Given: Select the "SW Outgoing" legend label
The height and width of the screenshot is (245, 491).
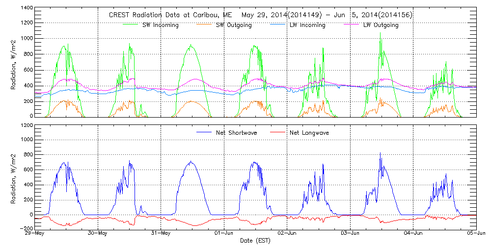Looking at the screenshot, I should [234, 25].
